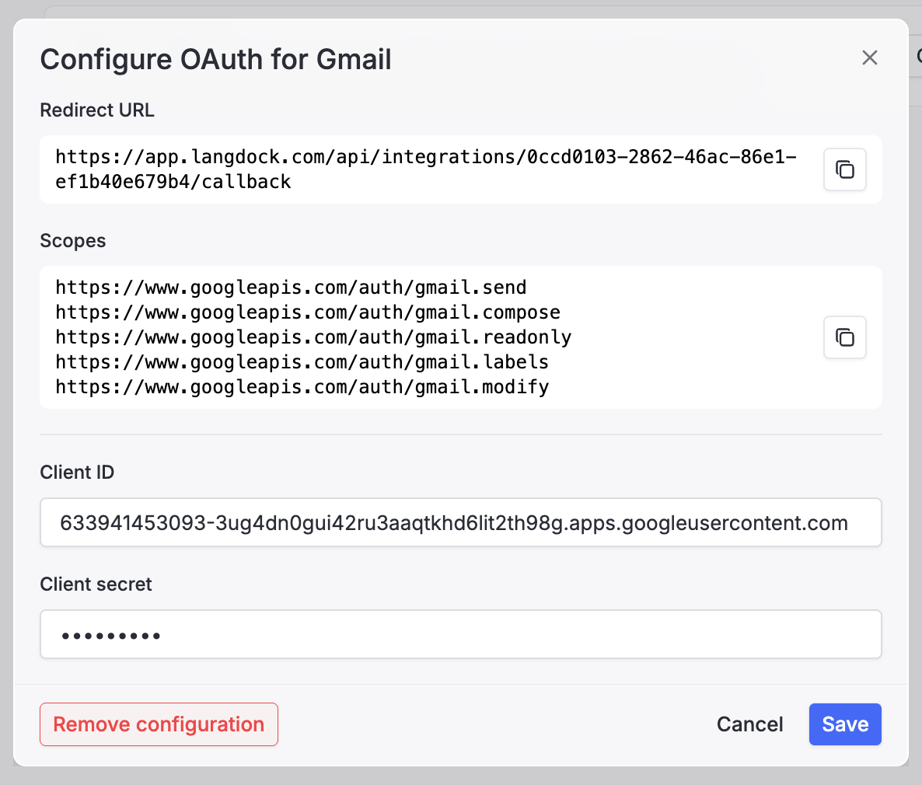Copy the Redirect URL to clipboard
The width and height of the screenshot is (922, 785).
(x=844, y=169)
